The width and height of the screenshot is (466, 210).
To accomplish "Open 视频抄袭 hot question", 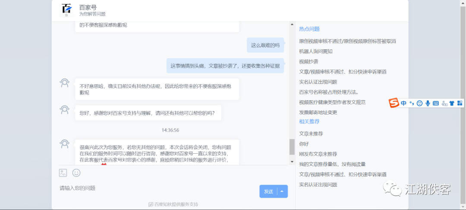I will click(x=309, y=62).
